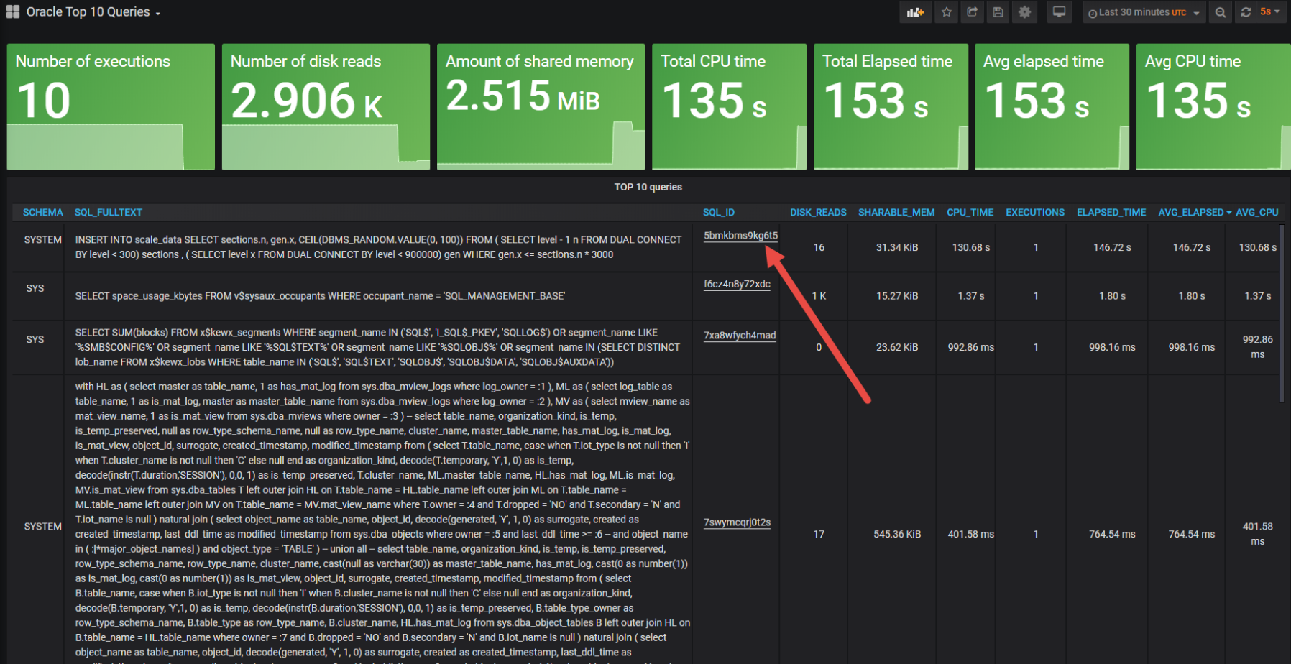Click the SELECT SUM(blocks) query text
This screenshot has height=664, width=1291.
pos(377,347)
